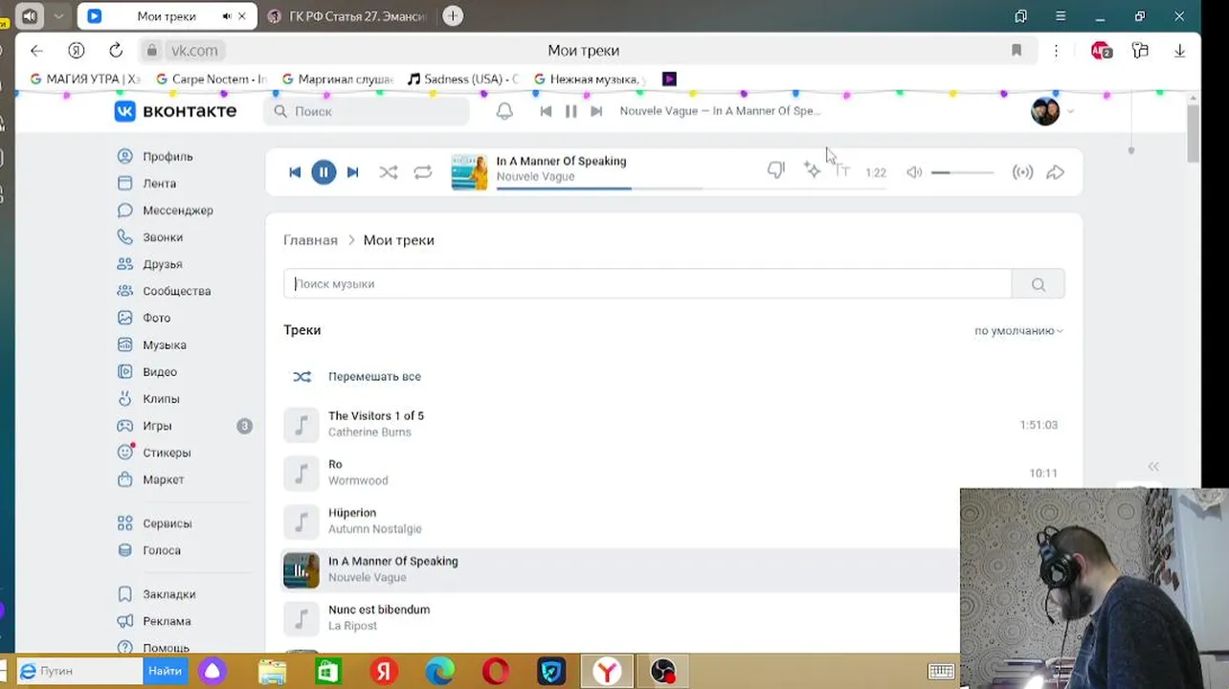
Task: Click the Игры sidebar icon
Action: (x=124, y=426)
